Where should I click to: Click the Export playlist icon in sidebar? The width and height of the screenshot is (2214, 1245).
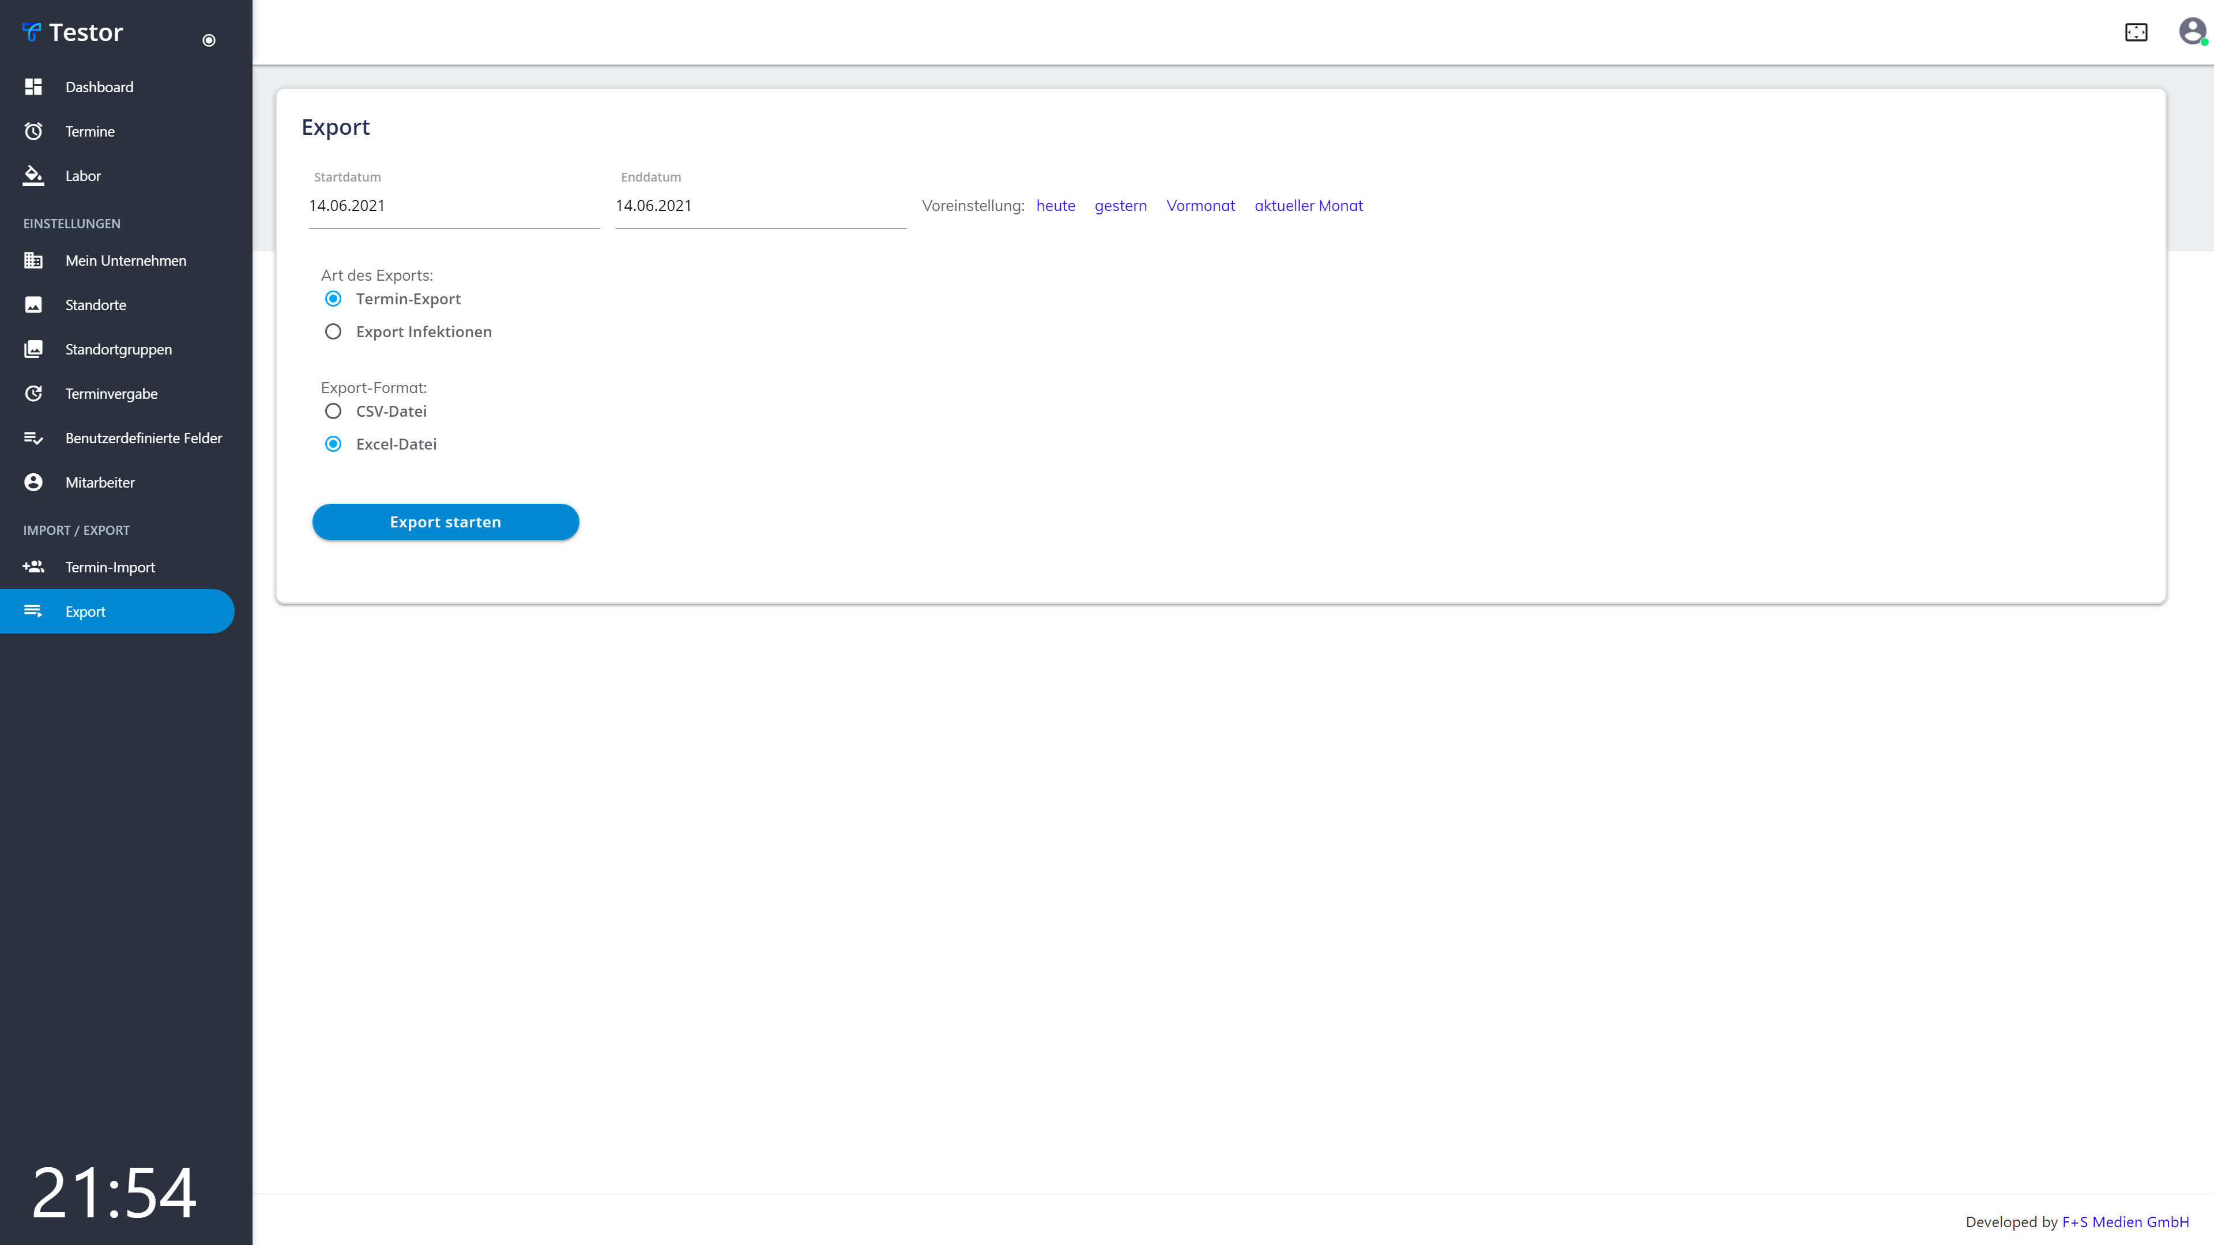coord(33,612)
